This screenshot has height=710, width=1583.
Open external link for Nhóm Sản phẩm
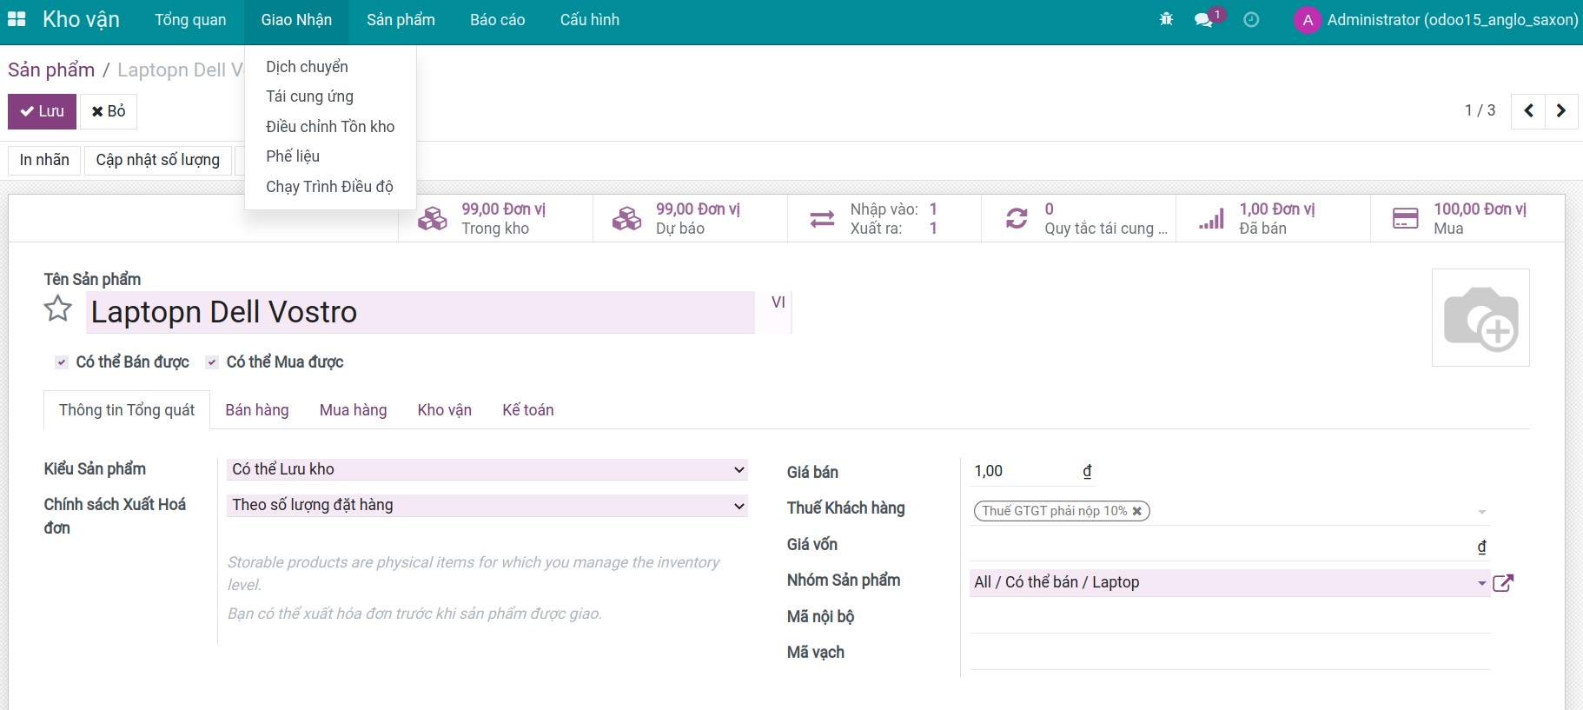[x=1503, y=583]
